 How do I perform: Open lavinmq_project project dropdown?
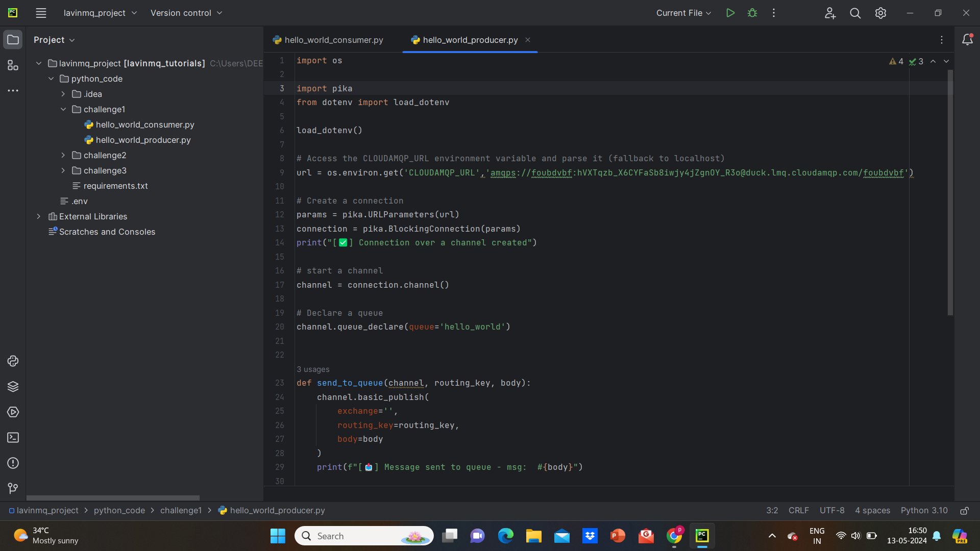click(x=100, y=13)
